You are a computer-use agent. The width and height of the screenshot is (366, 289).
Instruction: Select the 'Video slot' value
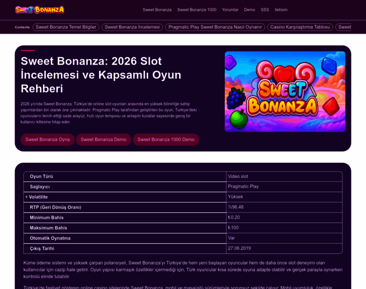click(x=238, y=176)
